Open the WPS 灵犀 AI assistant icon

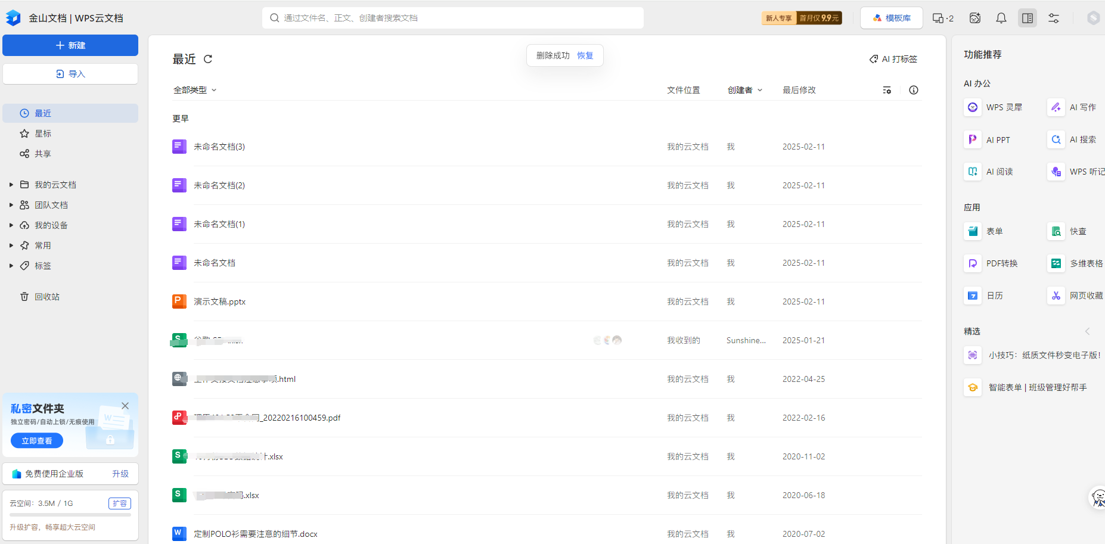tap(973, 107)
